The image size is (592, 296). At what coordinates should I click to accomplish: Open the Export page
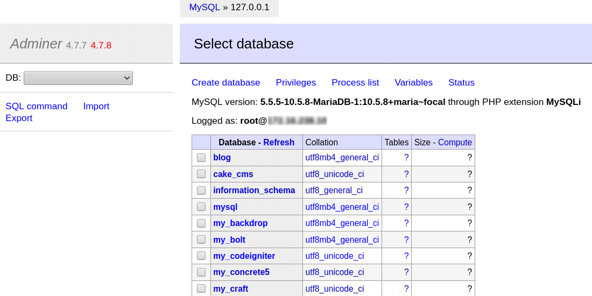click(19, 118)
